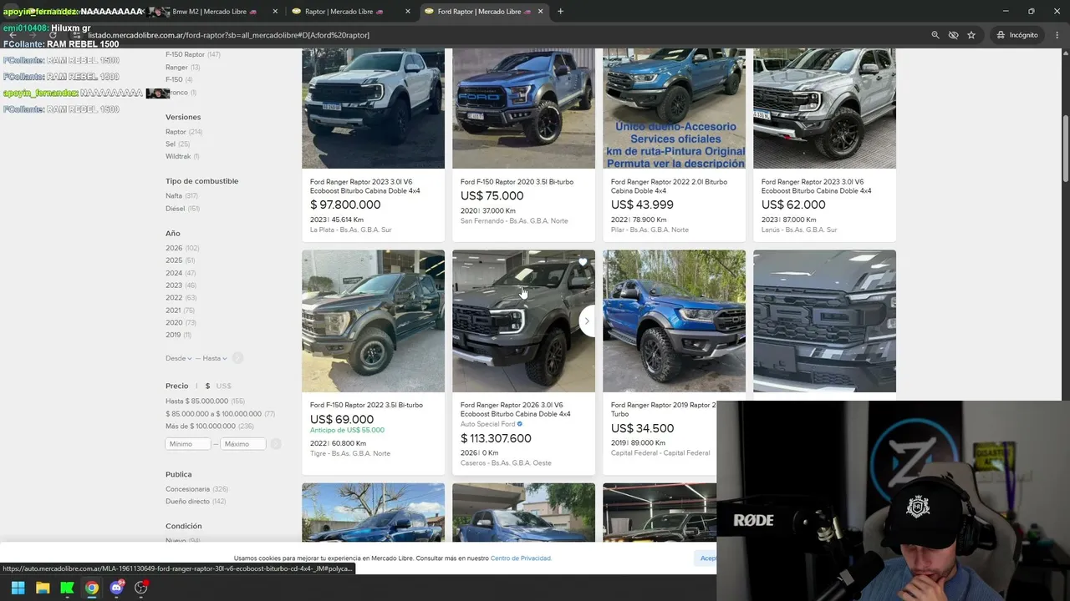Filter by Raptor version

(176, 132)
